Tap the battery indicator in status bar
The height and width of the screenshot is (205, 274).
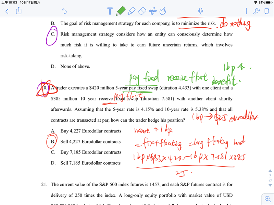[267, 2]
